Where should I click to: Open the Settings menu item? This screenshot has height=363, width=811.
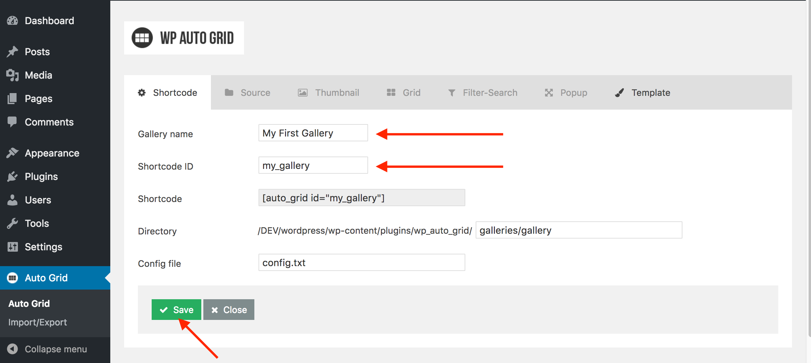pyautogui.click(x=55, y=247)
